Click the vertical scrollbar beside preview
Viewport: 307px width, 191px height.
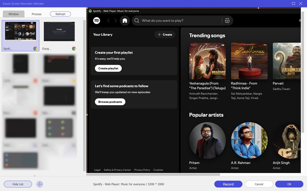click(x=303, y=72)
